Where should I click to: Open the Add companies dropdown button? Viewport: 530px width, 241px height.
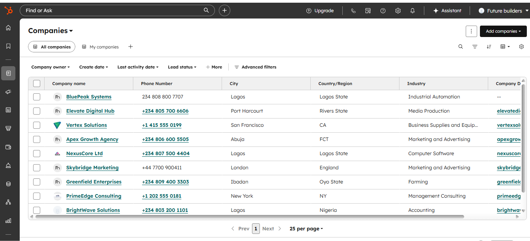click(503, 32)
